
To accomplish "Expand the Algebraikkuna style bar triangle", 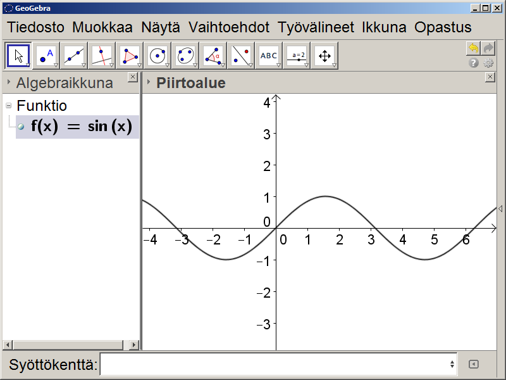I will [9, 82].
